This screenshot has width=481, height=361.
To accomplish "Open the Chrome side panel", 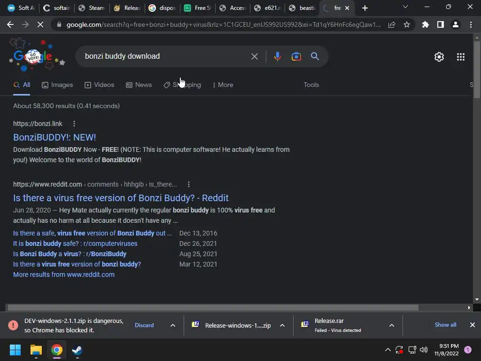I will [x=441, y=24].
